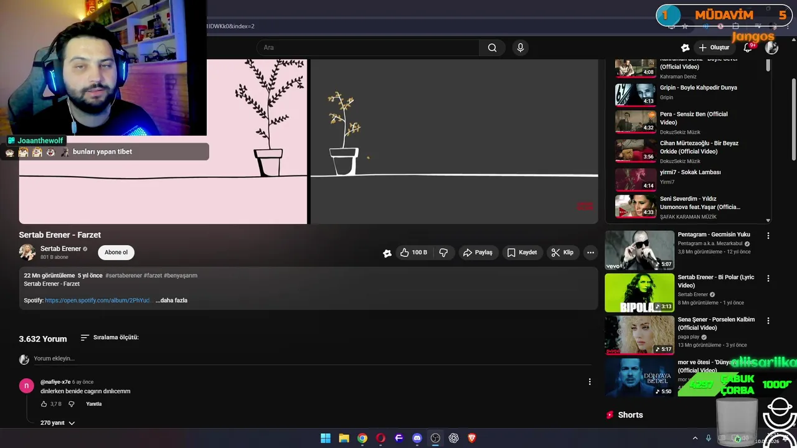Play Pera - Sensiz Ben from playlist

tap(690, 122)
